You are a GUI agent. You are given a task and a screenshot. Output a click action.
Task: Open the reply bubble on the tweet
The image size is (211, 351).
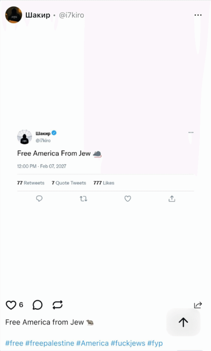[39, 199]
